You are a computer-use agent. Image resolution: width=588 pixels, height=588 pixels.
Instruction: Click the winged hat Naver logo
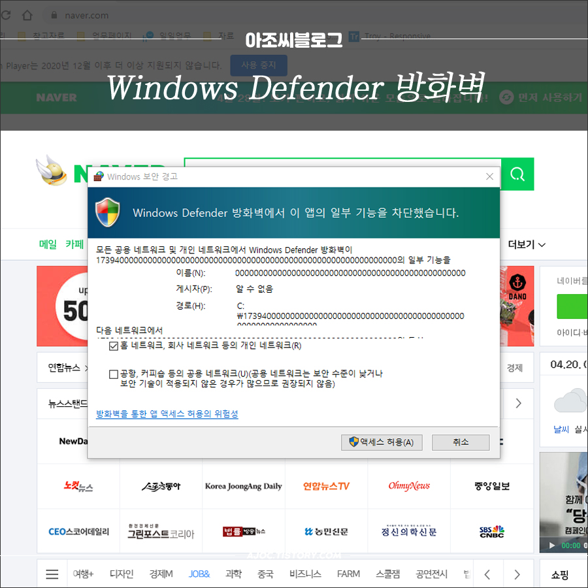click(x=52, y=171)
